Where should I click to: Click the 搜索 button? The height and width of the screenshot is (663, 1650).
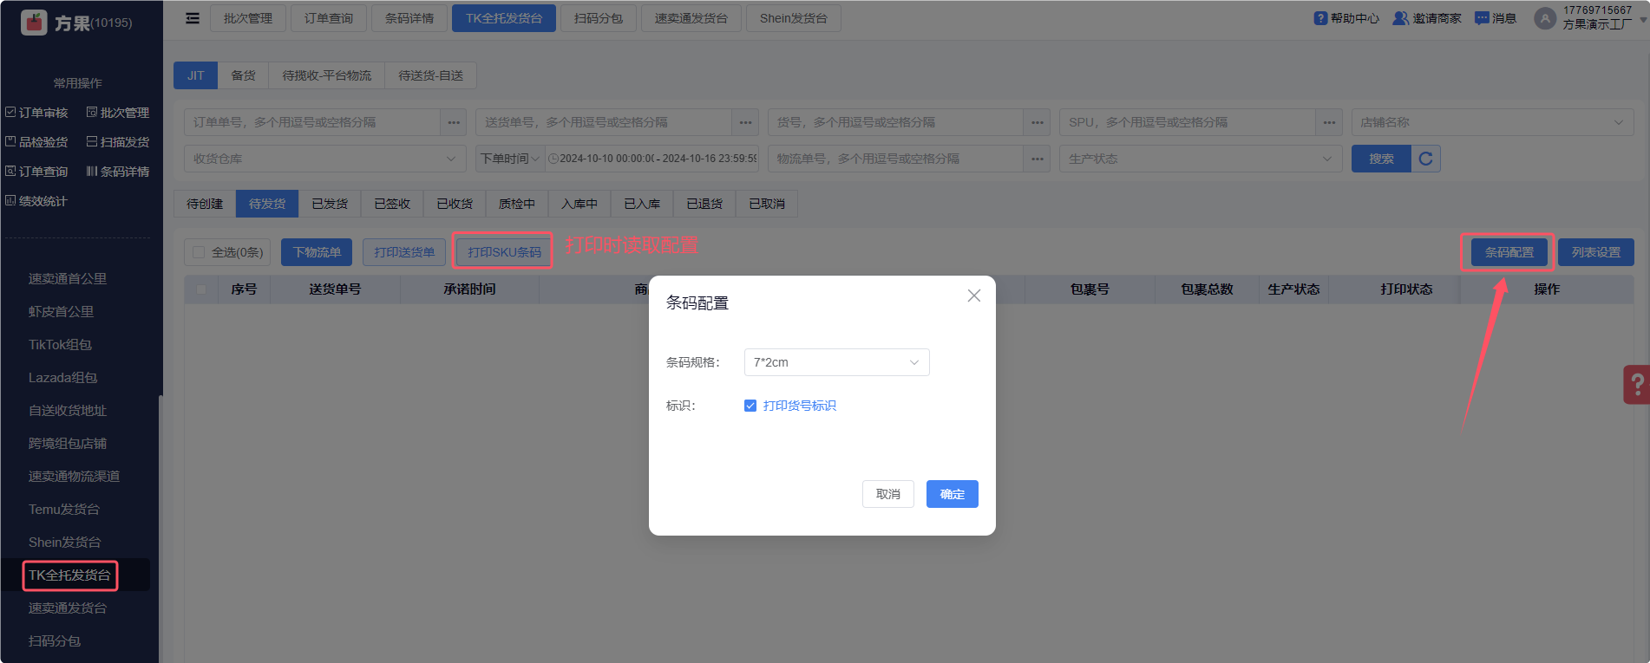coord(1381,159)
